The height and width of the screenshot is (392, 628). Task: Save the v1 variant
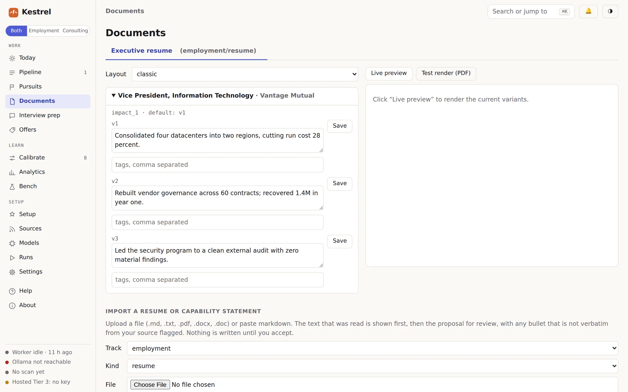[x=340, y=126]
